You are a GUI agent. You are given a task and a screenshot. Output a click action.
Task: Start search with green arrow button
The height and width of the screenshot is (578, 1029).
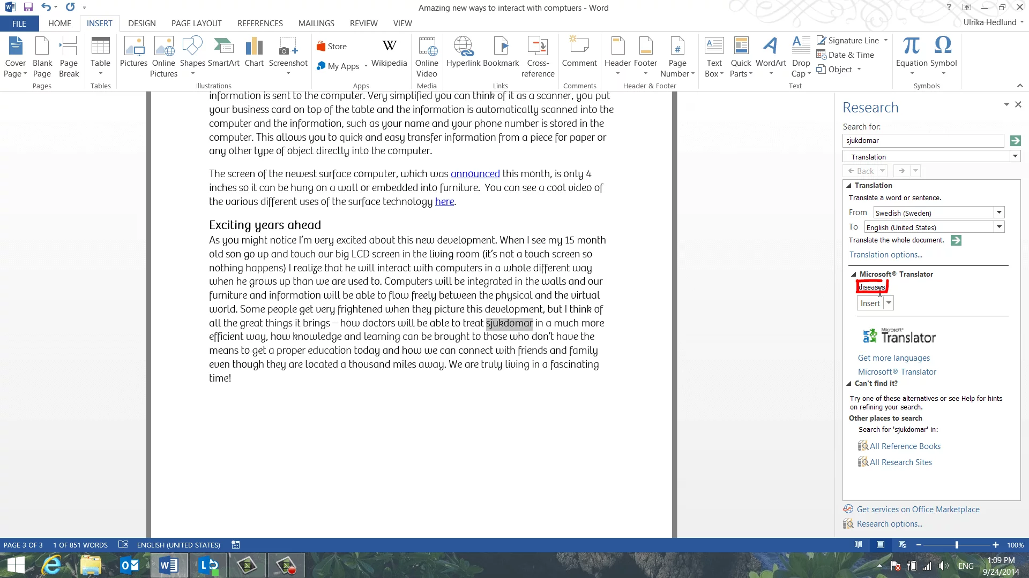pyautogui.click(x=1015, y=141)
